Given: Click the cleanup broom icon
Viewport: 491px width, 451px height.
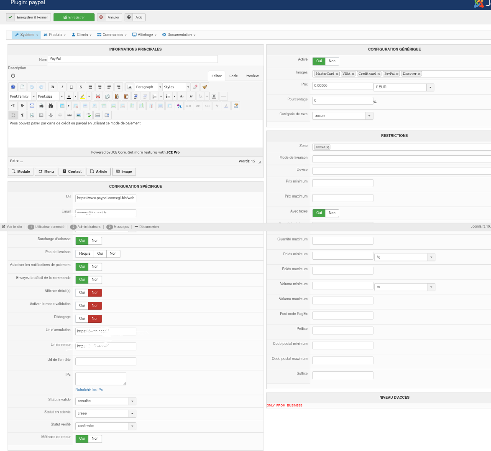Looking at the screenshot, I should [x=205, y=87].
